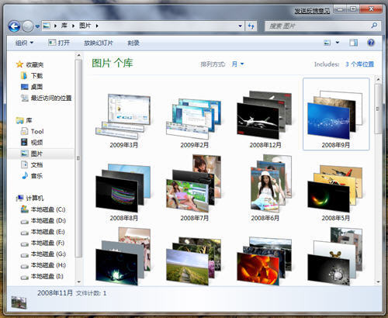Click the 本地磁盘 (H:) drive icon
This screenshot has width=388, height=318.
coord(25,266)
